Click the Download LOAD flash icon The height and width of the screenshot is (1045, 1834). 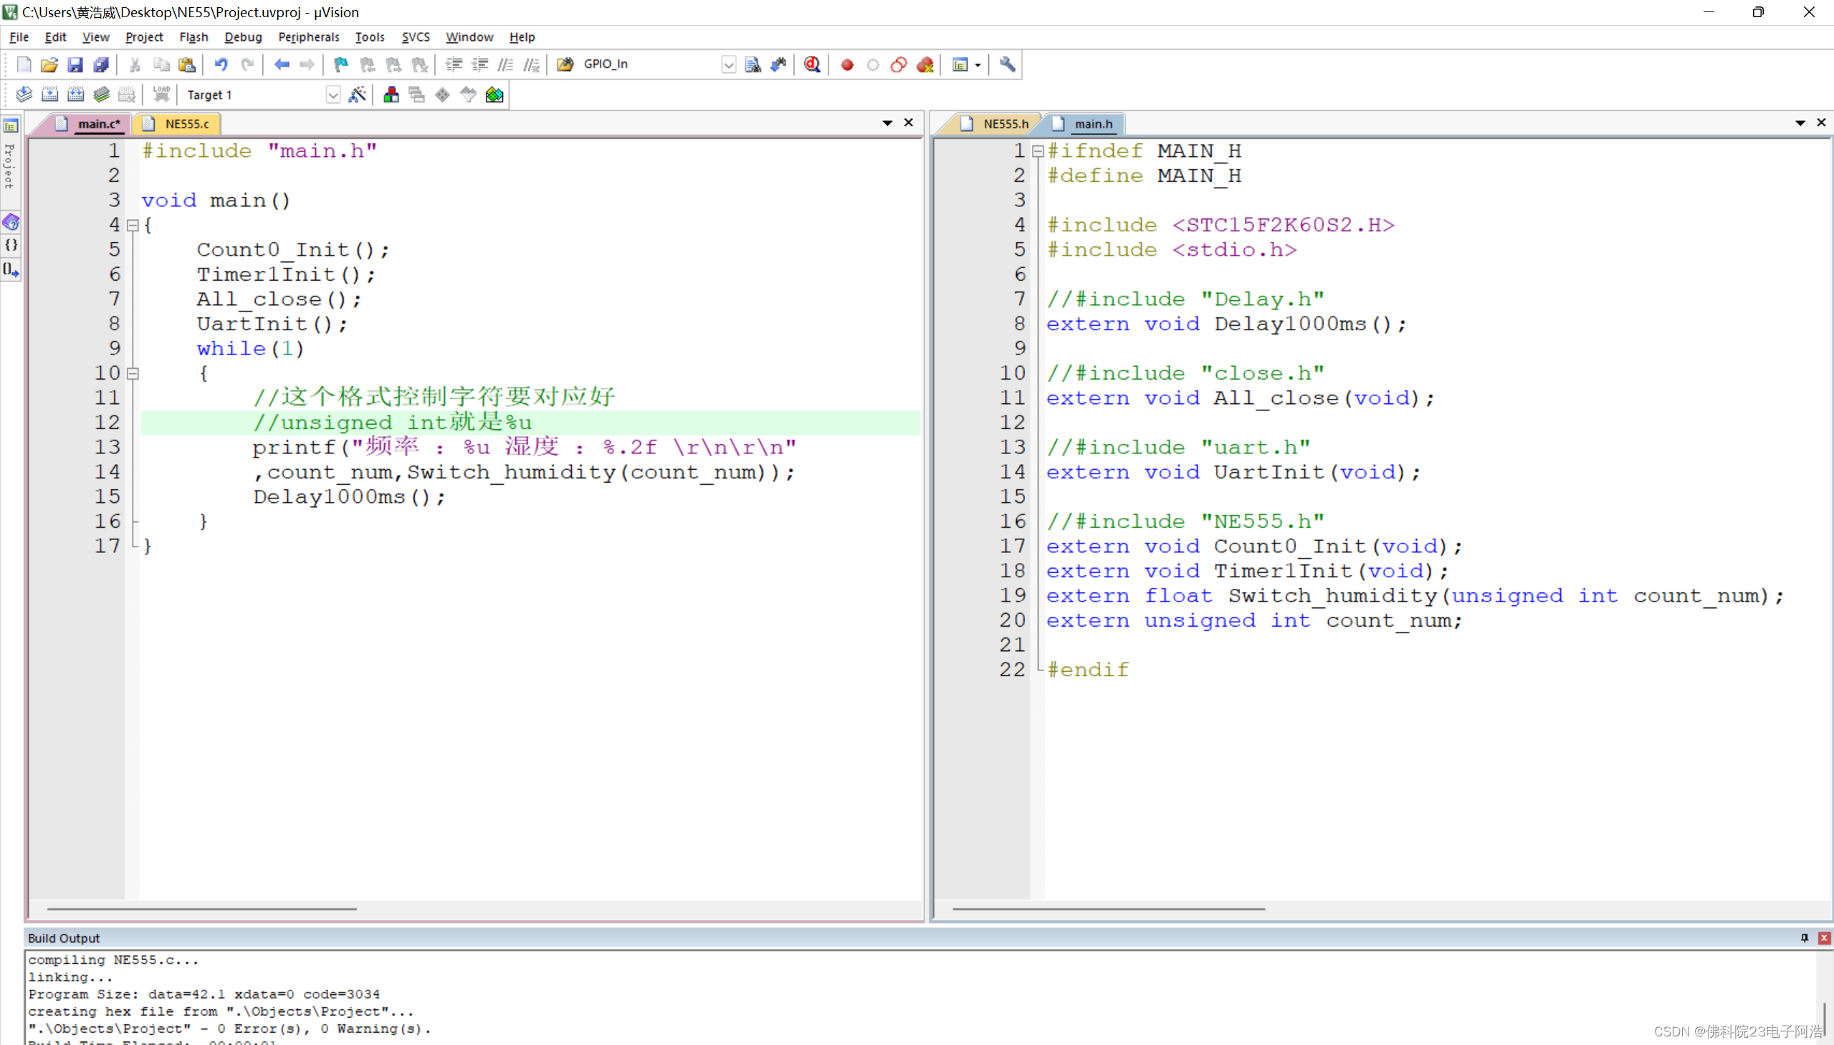(161, 94)
